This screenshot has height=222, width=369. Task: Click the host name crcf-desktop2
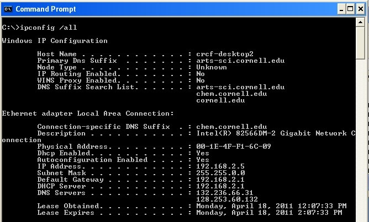coord(225,54)
